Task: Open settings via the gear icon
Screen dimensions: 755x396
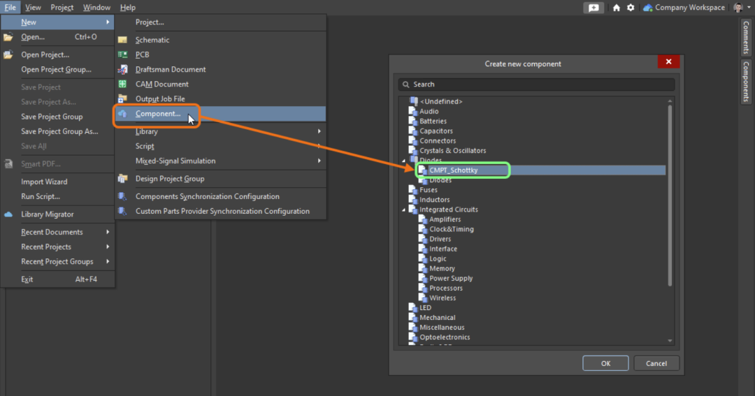Action: [631, 8]
